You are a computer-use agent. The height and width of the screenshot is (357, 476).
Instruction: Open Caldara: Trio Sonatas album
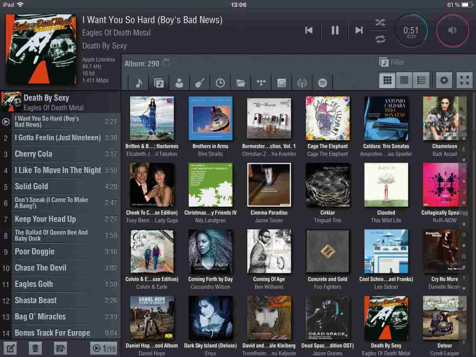386,118
